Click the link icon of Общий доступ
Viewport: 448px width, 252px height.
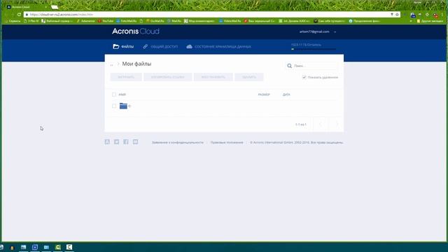pyautogui.click(x=146, y=46)
